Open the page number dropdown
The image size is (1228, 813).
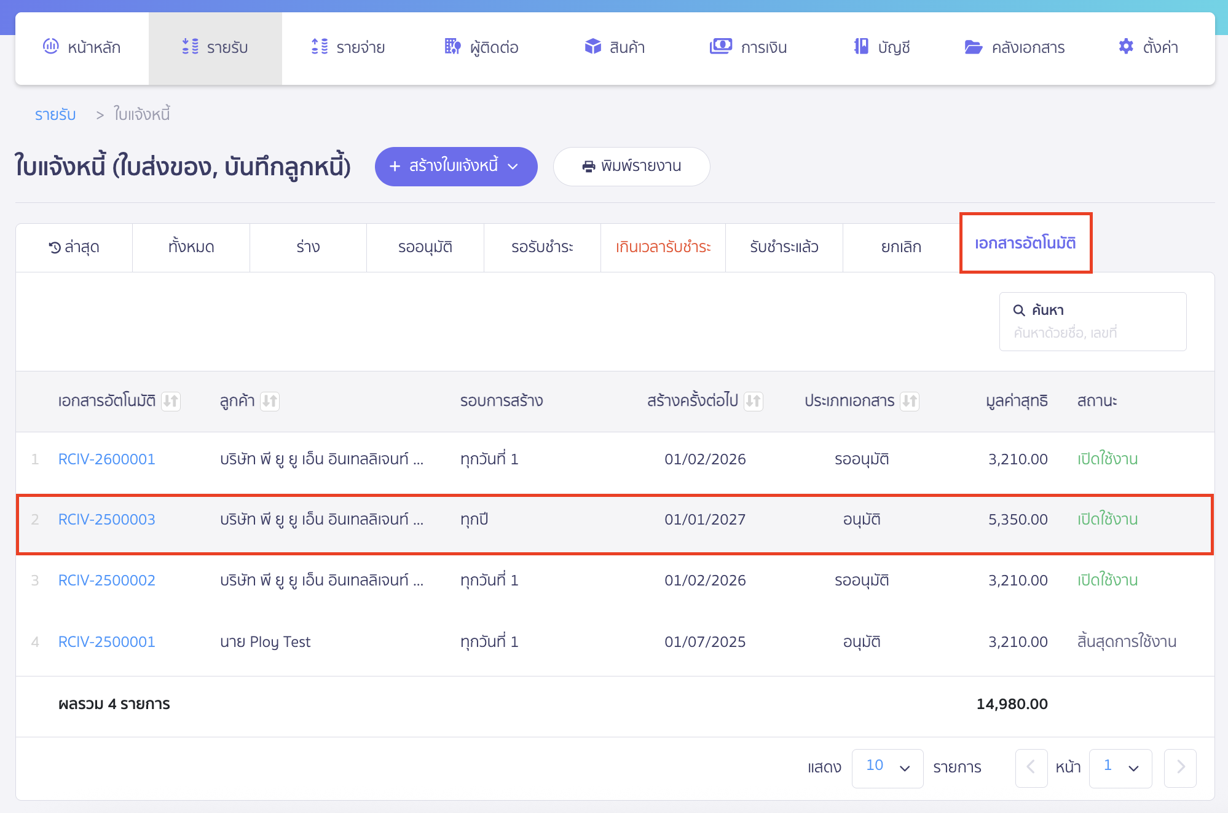pyautogui.click(x=1120, y=767)
